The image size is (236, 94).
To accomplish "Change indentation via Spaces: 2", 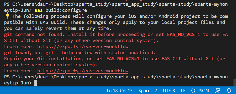I will pos(148,91).
